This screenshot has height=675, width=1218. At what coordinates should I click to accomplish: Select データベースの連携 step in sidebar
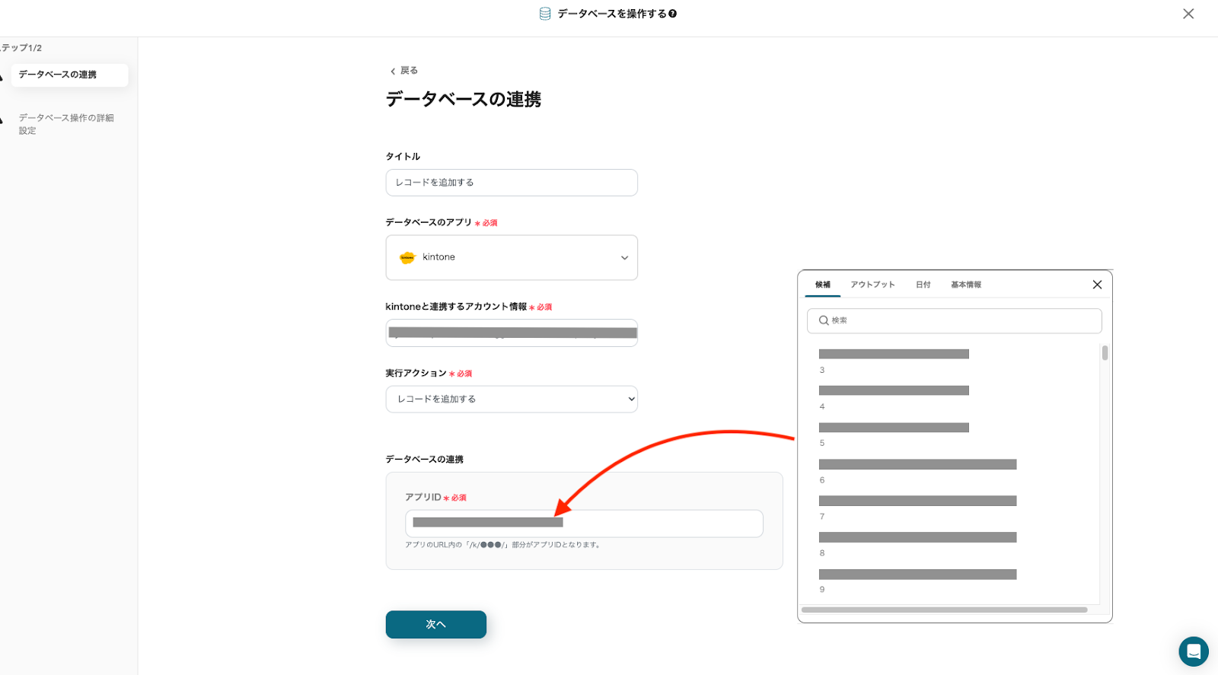(69, 75)
